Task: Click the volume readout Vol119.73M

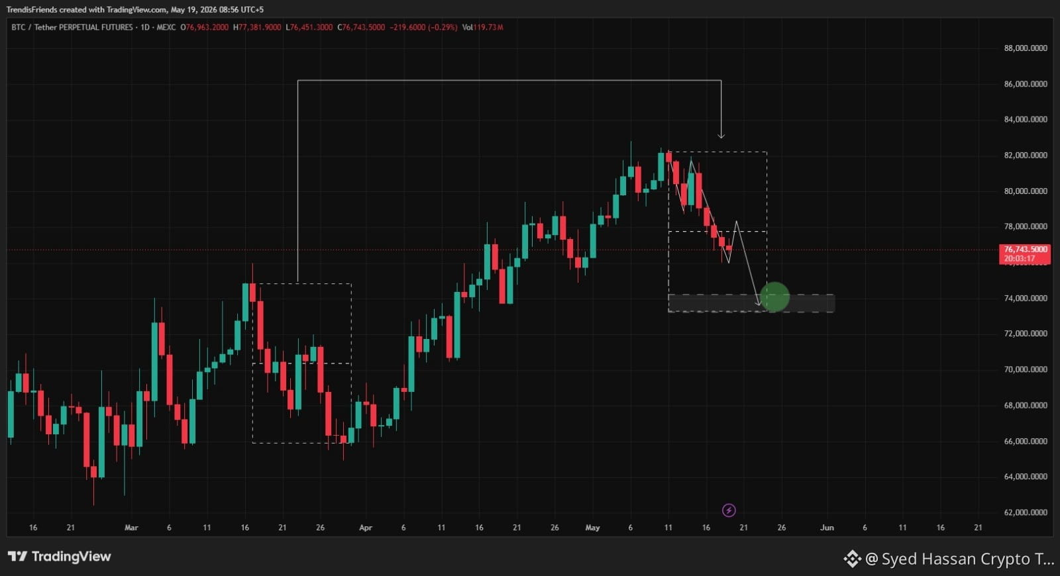Action: tap(483, 27)
